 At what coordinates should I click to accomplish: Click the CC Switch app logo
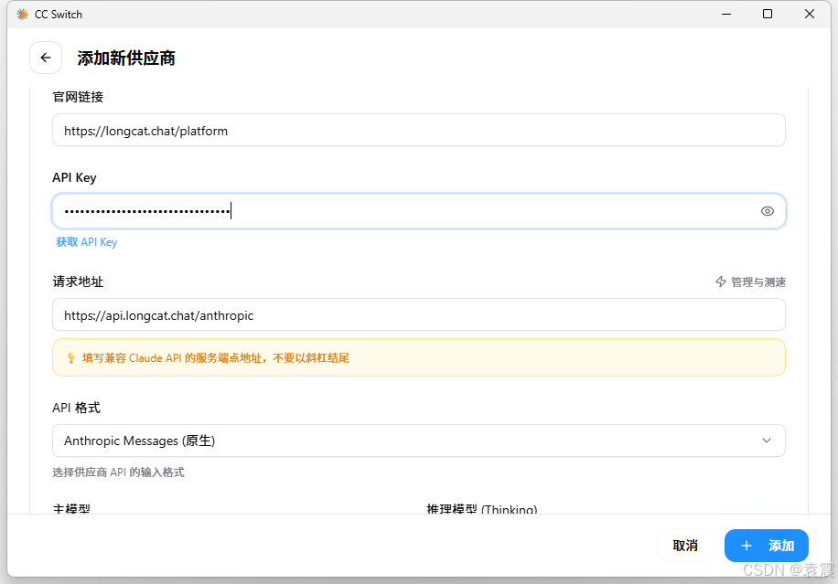click(22, 15)
